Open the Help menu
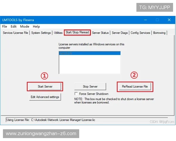Viewport: 176px width, 141px height. coord(36,26)
